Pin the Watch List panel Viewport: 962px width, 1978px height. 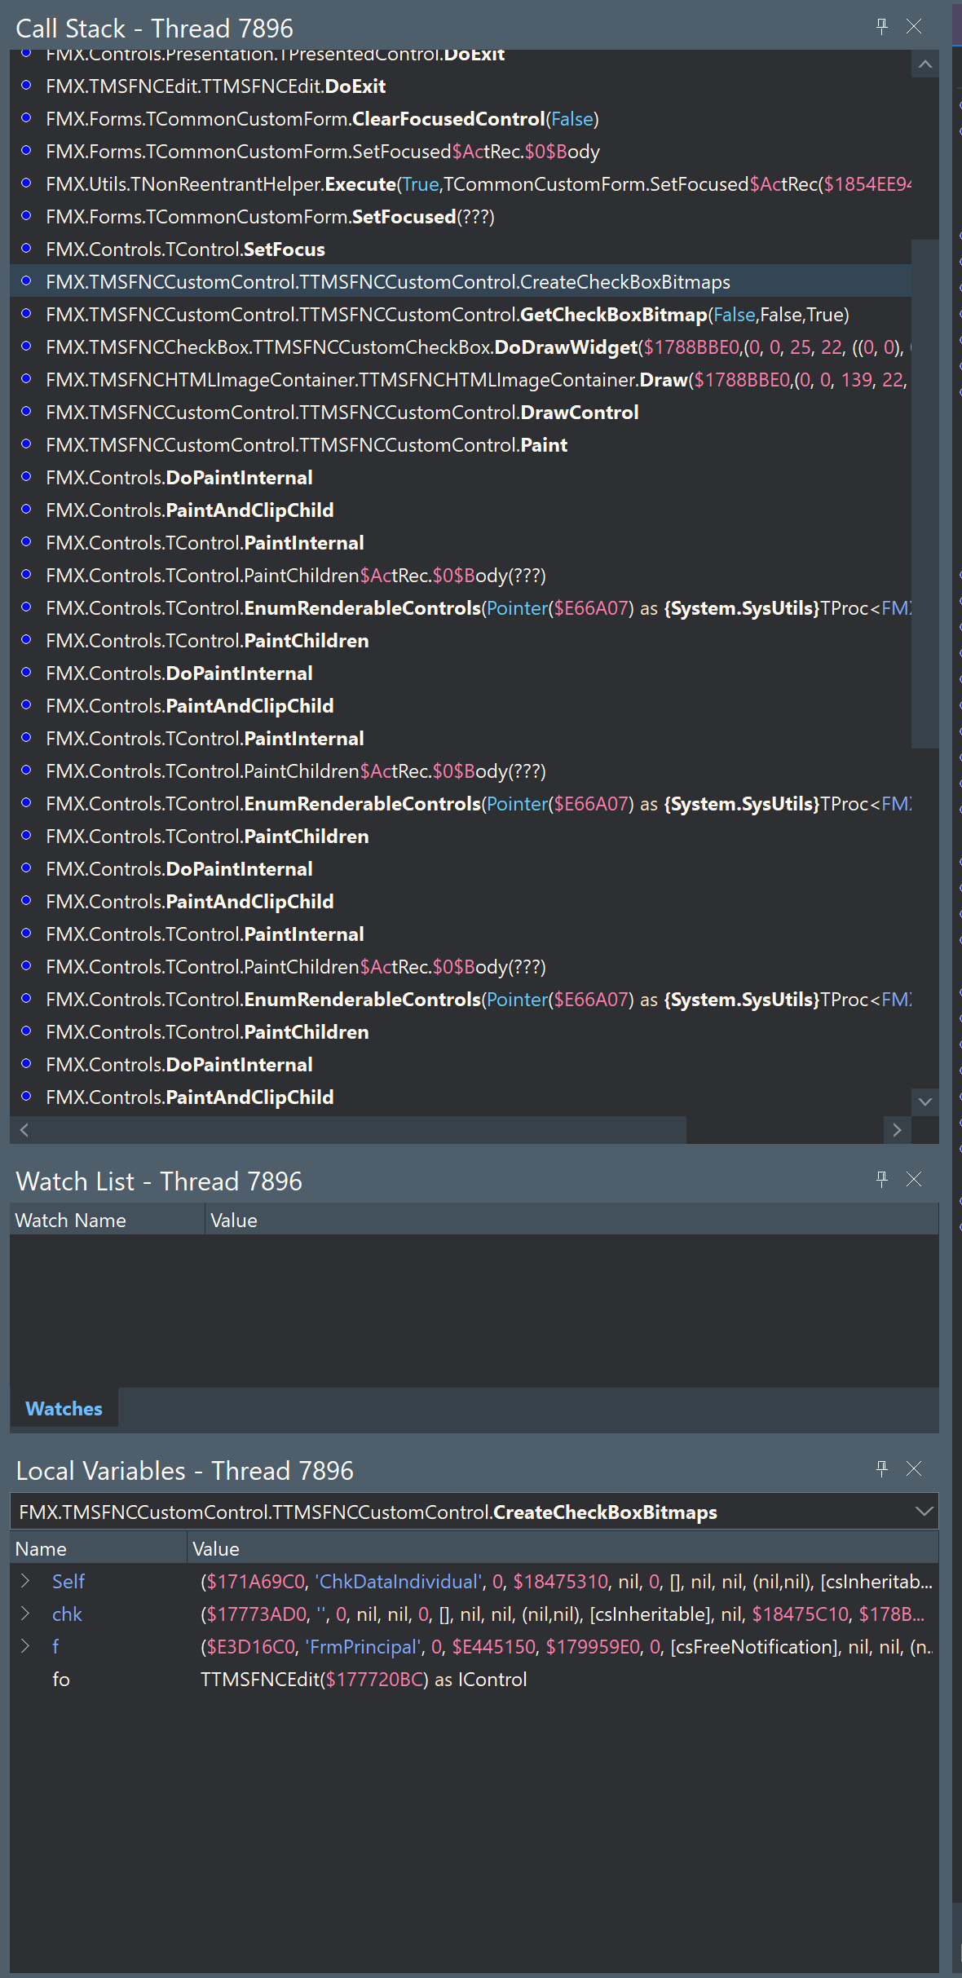[881, 1179]
